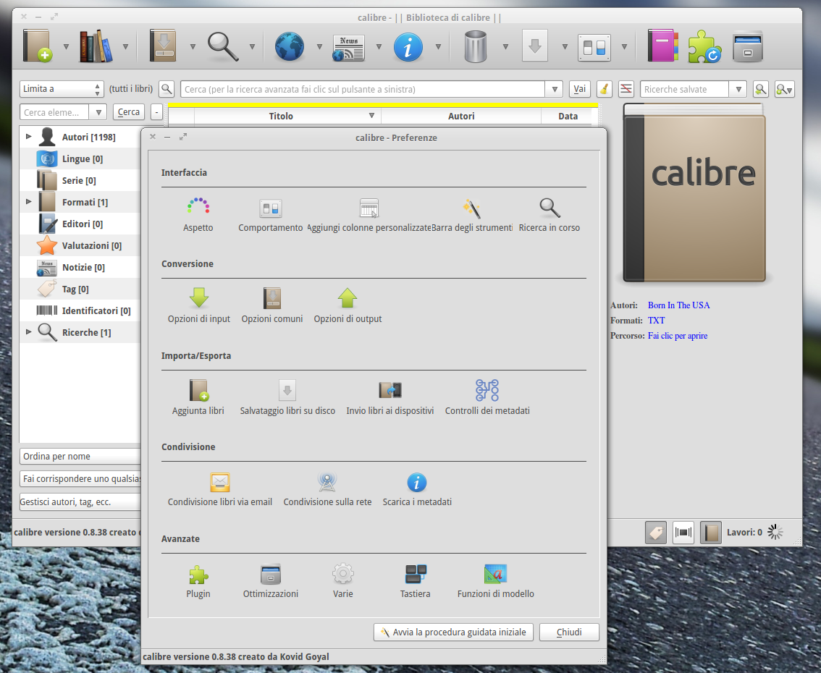
Task: Open the Cerca elemento dropdown arrow
Action: point(98,112)
